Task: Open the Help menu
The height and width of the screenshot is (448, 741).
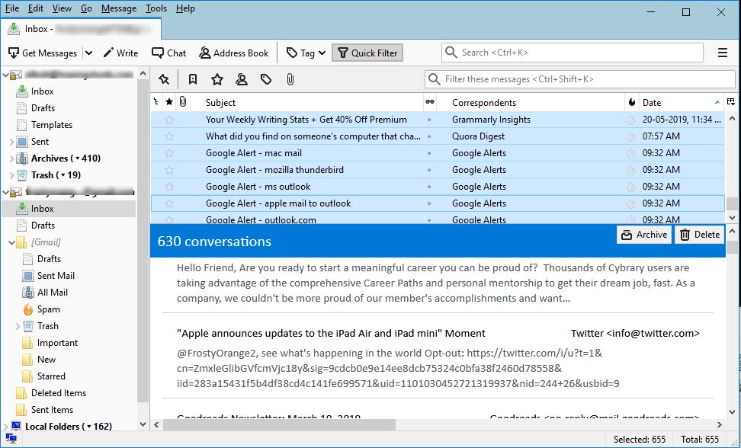Action: coord(185,8)
